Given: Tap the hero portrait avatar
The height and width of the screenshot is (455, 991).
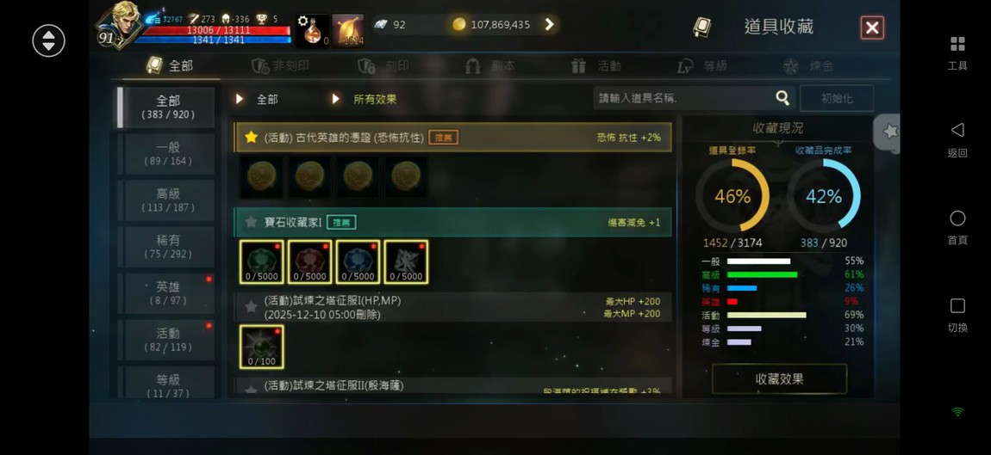Looking at the screenshot, I should click(x=120, y=24).
